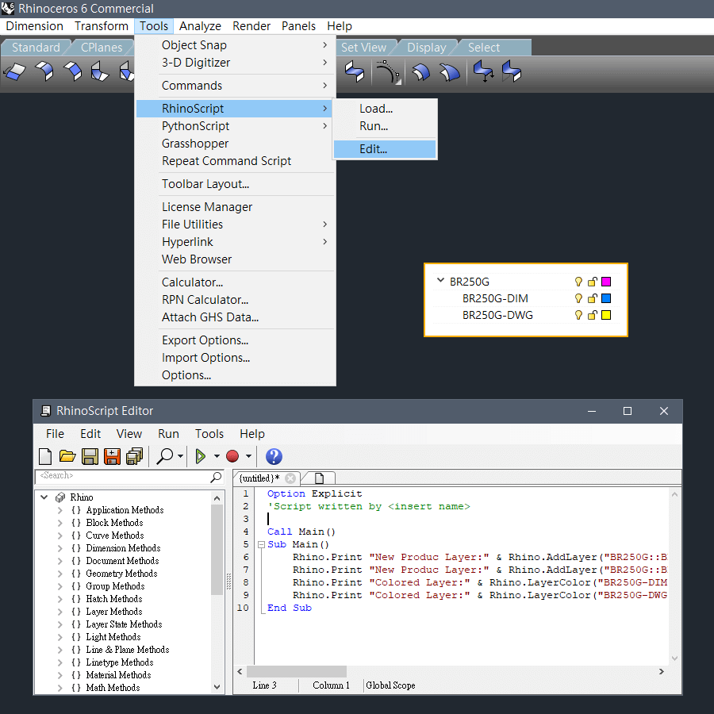Viewport: 714px width, 714px height.
Task: Expand Curve Methods tree node
Action: [x=59, y=535]
